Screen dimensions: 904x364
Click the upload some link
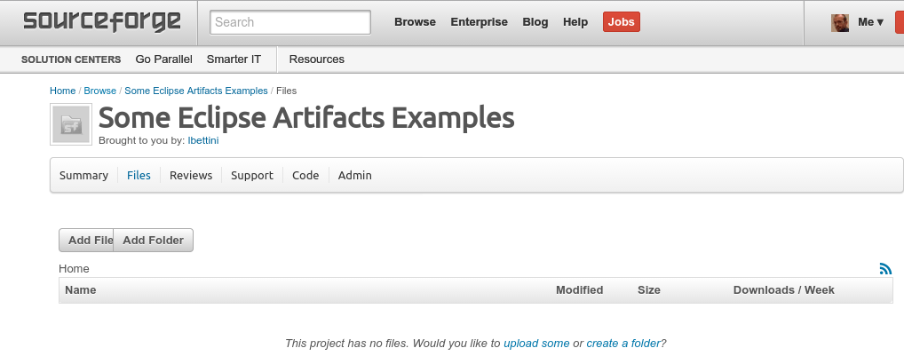536,344
